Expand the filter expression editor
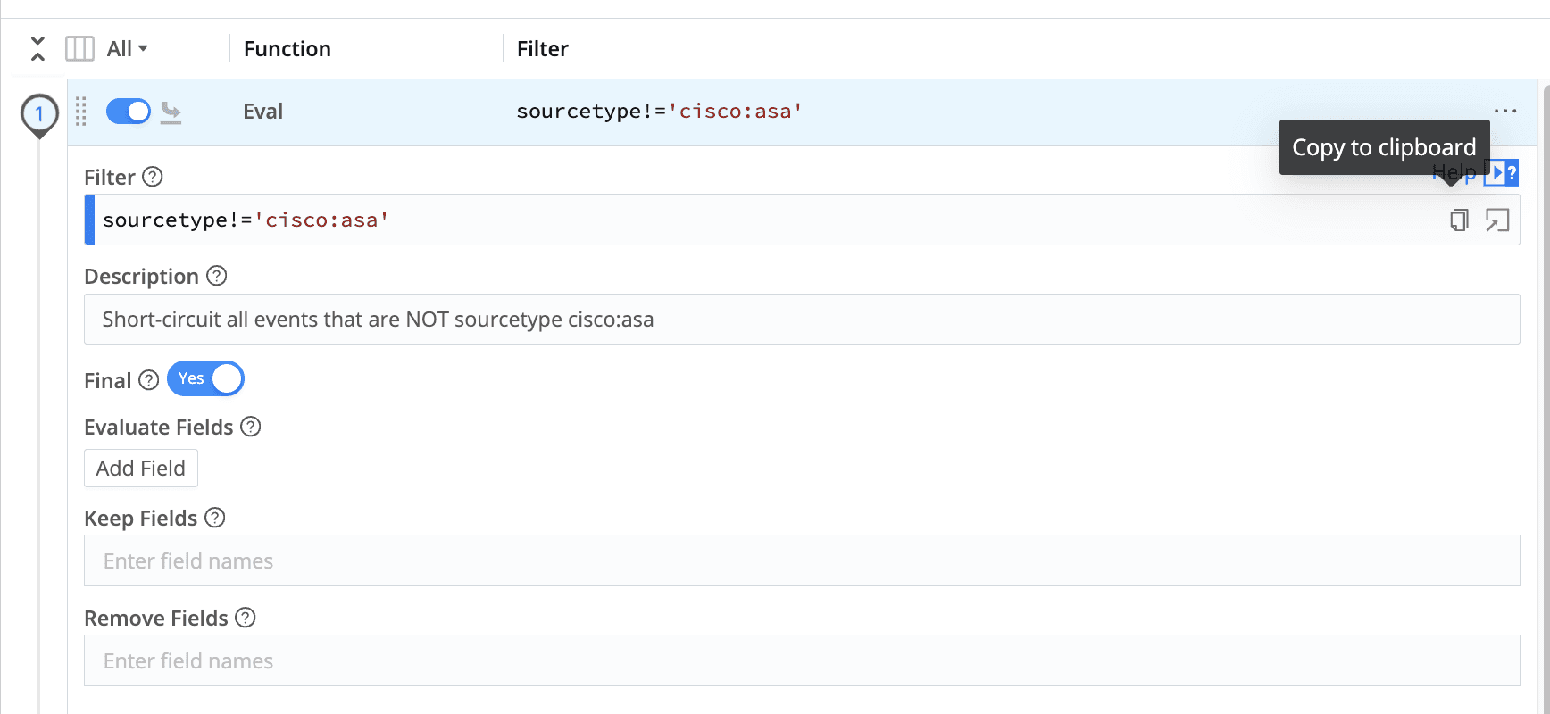This screenshot has height=714, width=1550. 1497,220
